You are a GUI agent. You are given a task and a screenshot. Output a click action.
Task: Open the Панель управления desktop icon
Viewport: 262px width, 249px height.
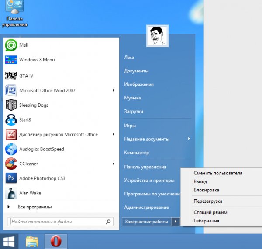pos(14,14)
